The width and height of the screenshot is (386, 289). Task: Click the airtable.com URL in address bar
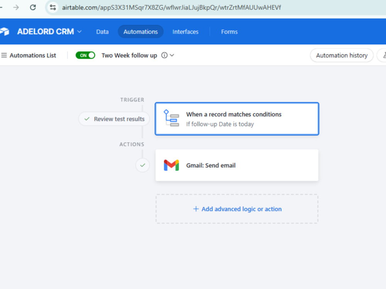[171, 8]
